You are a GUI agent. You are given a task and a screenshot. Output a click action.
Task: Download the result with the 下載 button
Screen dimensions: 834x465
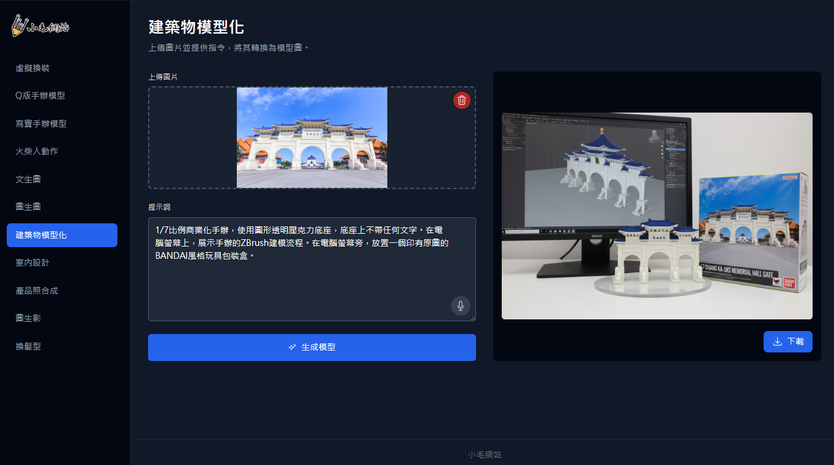tap(788, 341)
